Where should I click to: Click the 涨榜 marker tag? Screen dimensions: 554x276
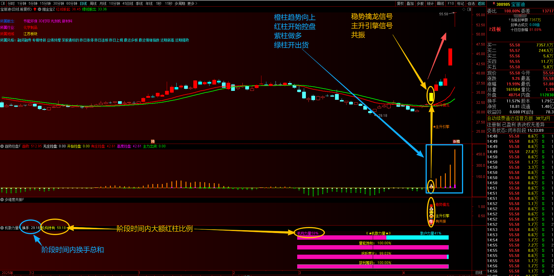[x=456, y=142]
